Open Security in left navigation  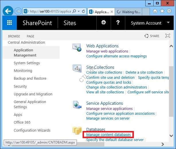pos(20,86)
